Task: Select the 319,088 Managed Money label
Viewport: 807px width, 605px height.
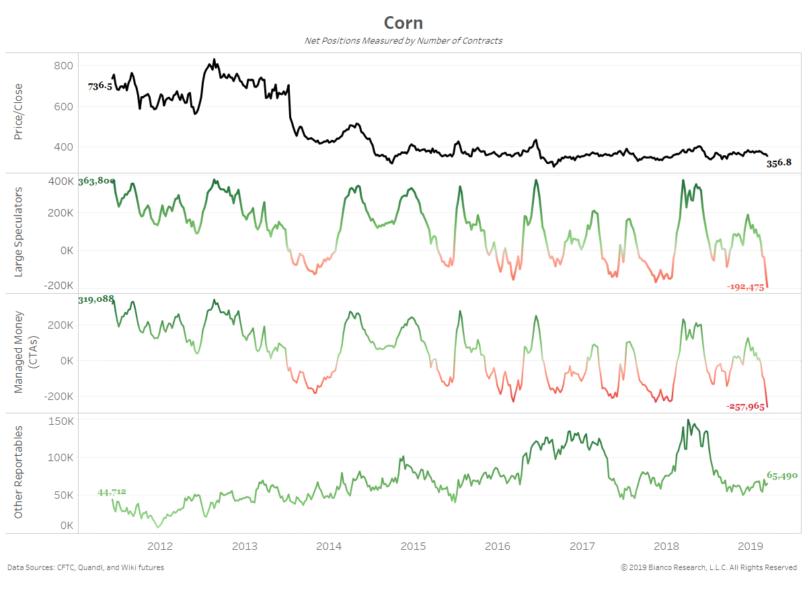Action: tap(97, 299)
